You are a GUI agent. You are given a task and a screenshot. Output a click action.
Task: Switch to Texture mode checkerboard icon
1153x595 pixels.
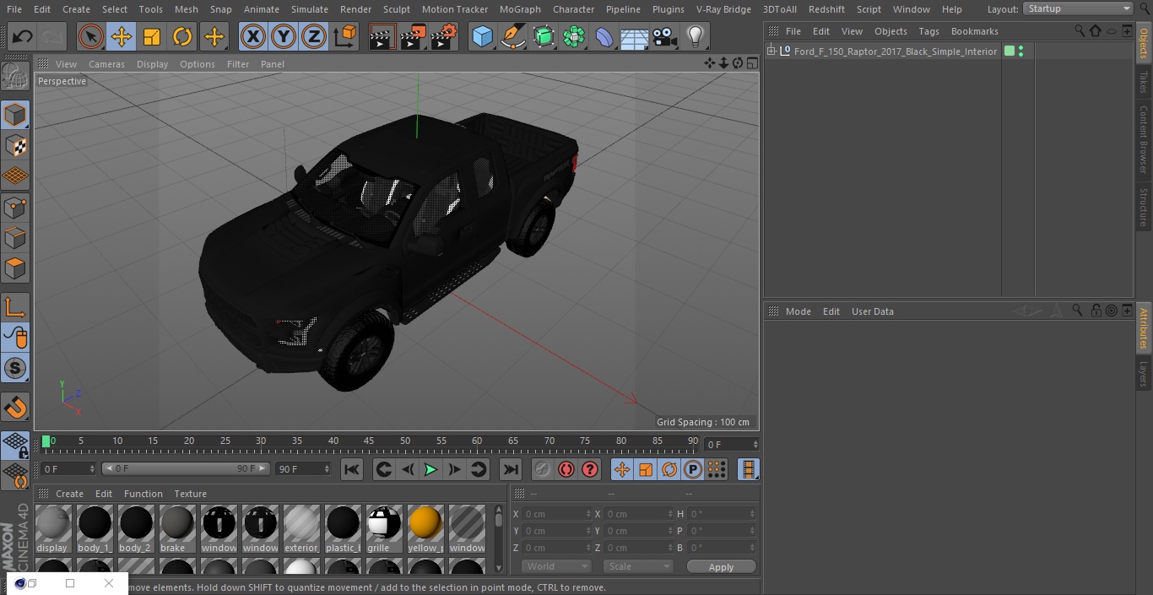[x=15, y=145]
